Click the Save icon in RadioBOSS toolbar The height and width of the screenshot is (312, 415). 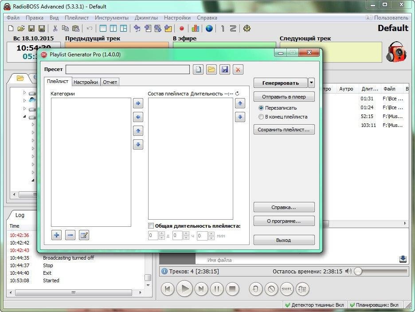(31, 28)
